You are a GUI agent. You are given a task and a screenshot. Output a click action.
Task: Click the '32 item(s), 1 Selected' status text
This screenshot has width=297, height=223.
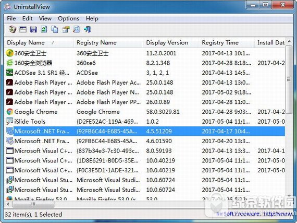tap(33, 215)
